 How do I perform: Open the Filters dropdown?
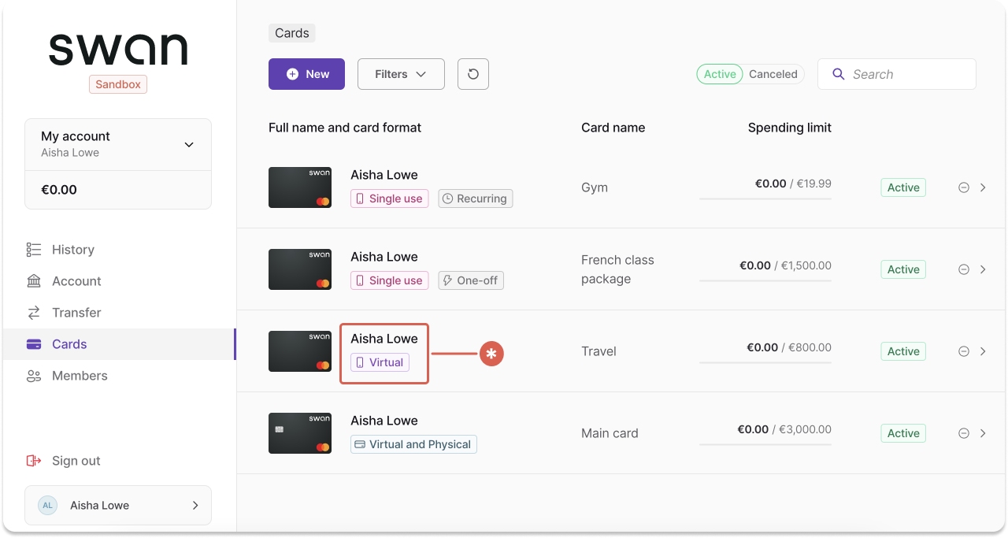tap(401, 73)
